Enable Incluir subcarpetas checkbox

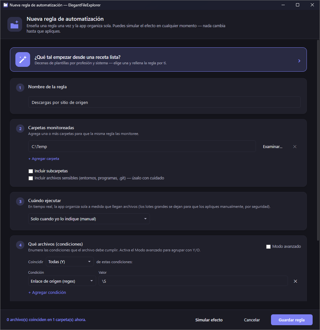(x=31, y=171)
